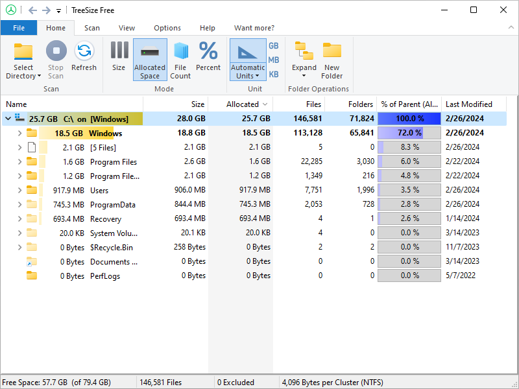Set units to GB

point(274,46)
